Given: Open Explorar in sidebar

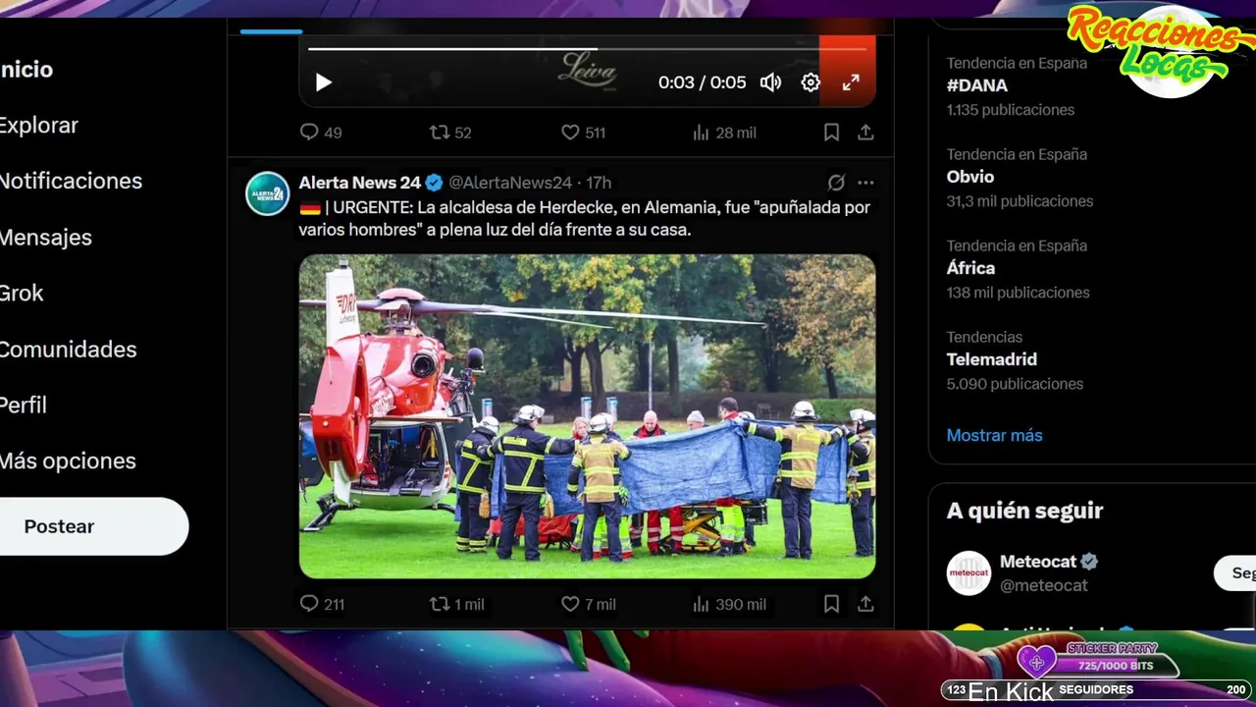Looking at the screenshot, I should click(39, 126).
